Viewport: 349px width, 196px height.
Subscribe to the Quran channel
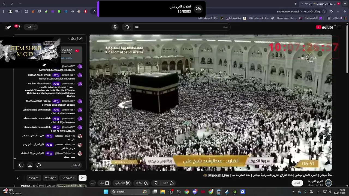pos(298,183)
